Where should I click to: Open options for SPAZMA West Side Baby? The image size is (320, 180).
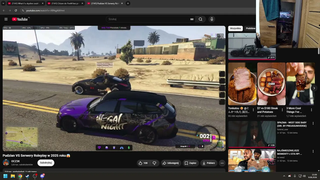[313, 123]
